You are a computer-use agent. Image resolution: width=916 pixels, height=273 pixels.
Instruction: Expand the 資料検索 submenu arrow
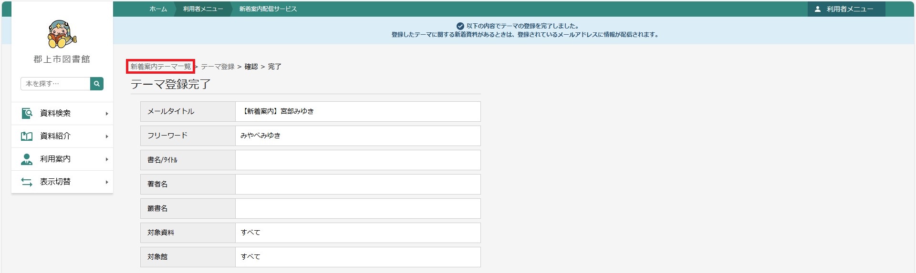tap(107, 114)
